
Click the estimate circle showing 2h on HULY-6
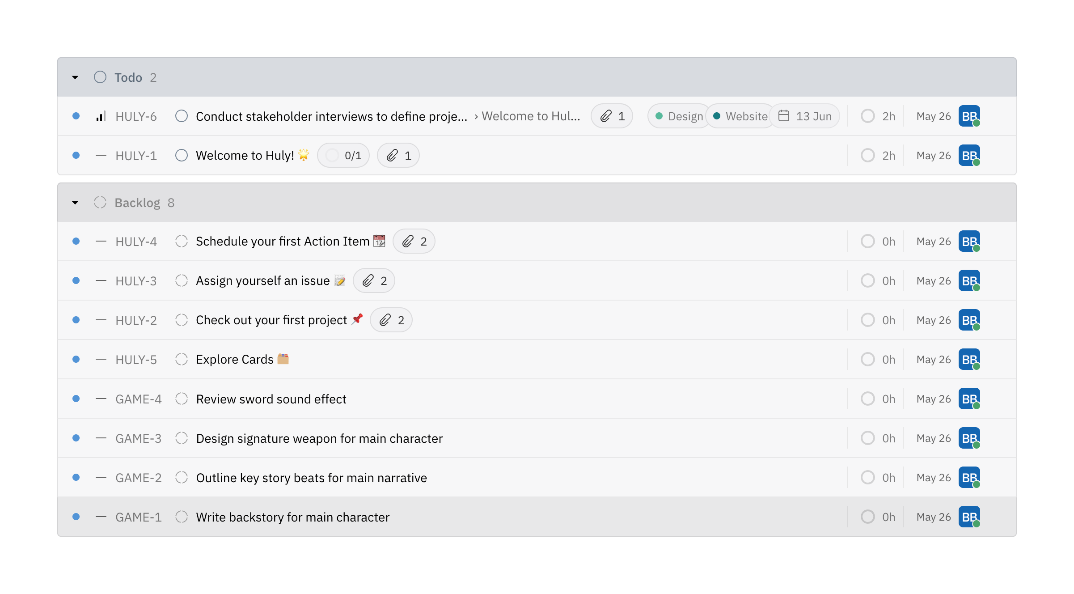pyautogui.click(x=877, y=116)
